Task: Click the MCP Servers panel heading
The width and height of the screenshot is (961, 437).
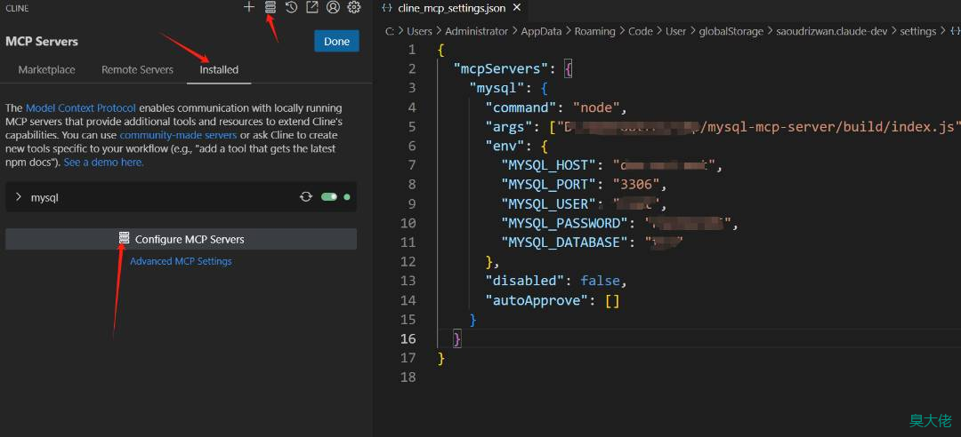Action: [x=42, y=42]
